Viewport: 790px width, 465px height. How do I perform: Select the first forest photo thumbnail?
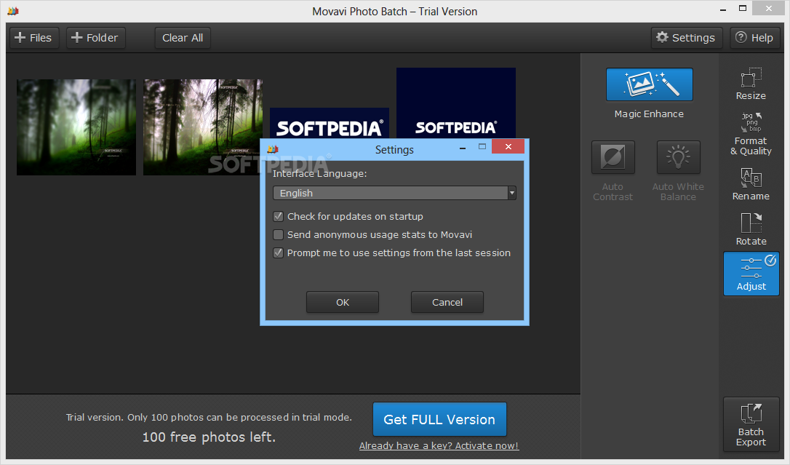click(76, 127)
